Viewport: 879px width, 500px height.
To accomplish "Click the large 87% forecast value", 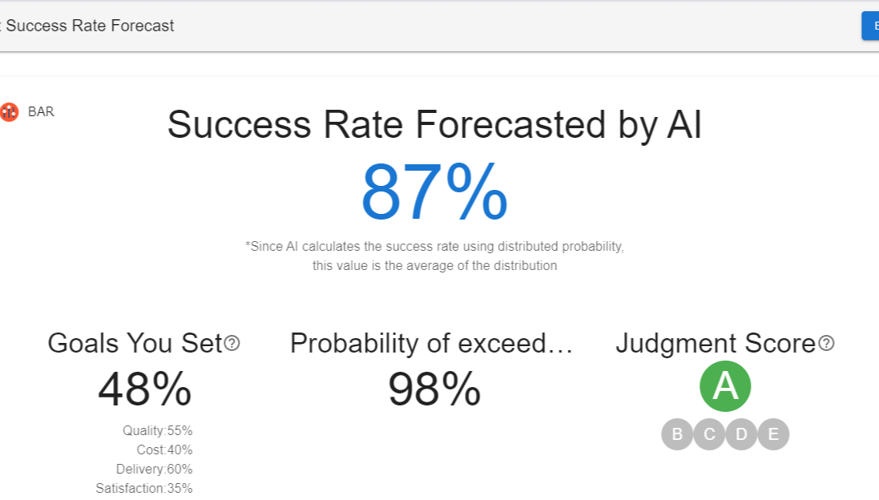I will (x=434, y=193).
